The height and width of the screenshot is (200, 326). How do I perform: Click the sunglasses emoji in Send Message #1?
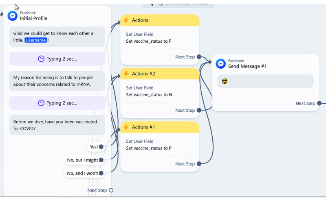[225, 81]
